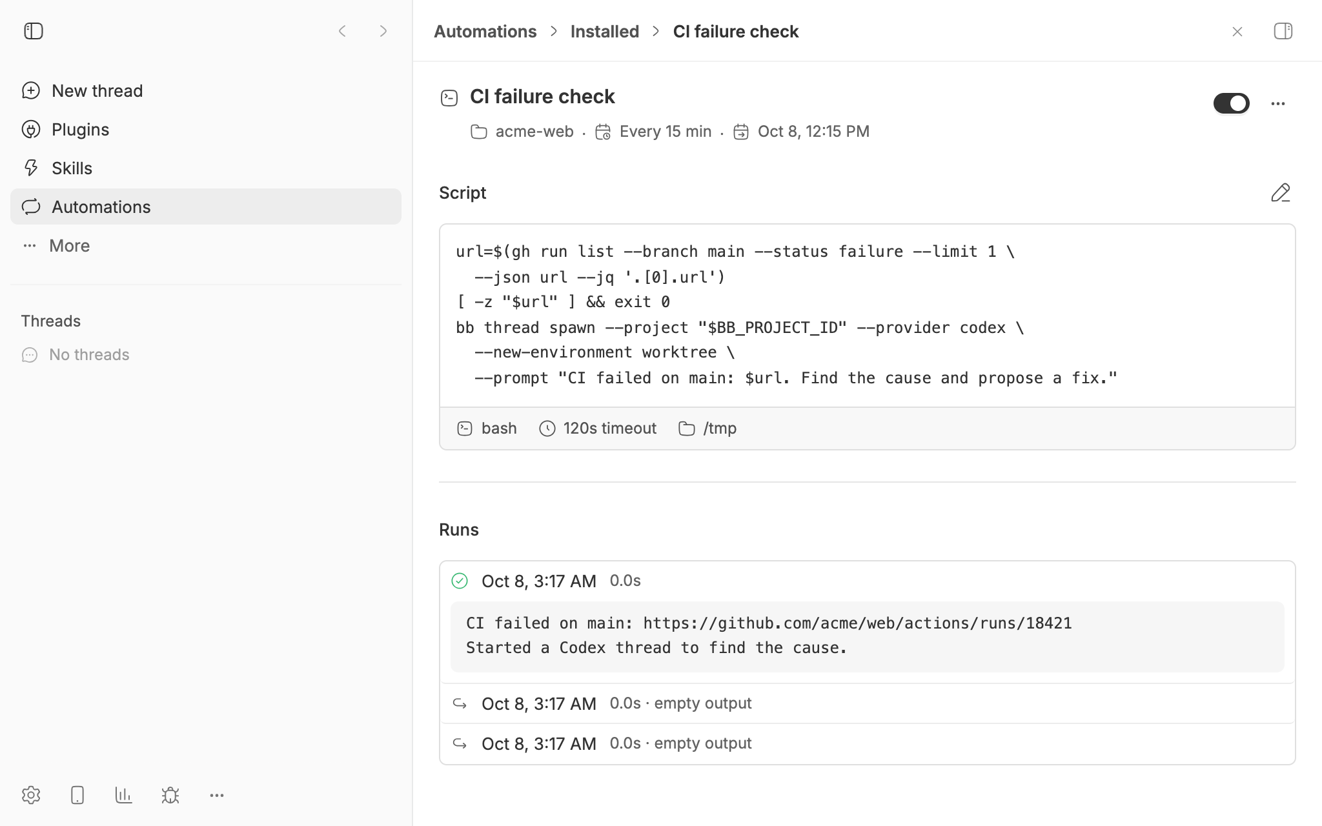This screenshot has height=826, width=1322.
Task: Click the Script section heading
Action: pyautogui.click(x=463, y=193)
